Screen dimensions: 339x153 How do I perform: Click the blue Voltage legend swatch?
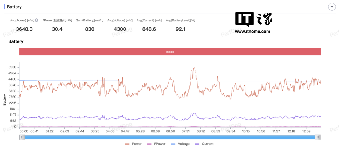(173, 144)
